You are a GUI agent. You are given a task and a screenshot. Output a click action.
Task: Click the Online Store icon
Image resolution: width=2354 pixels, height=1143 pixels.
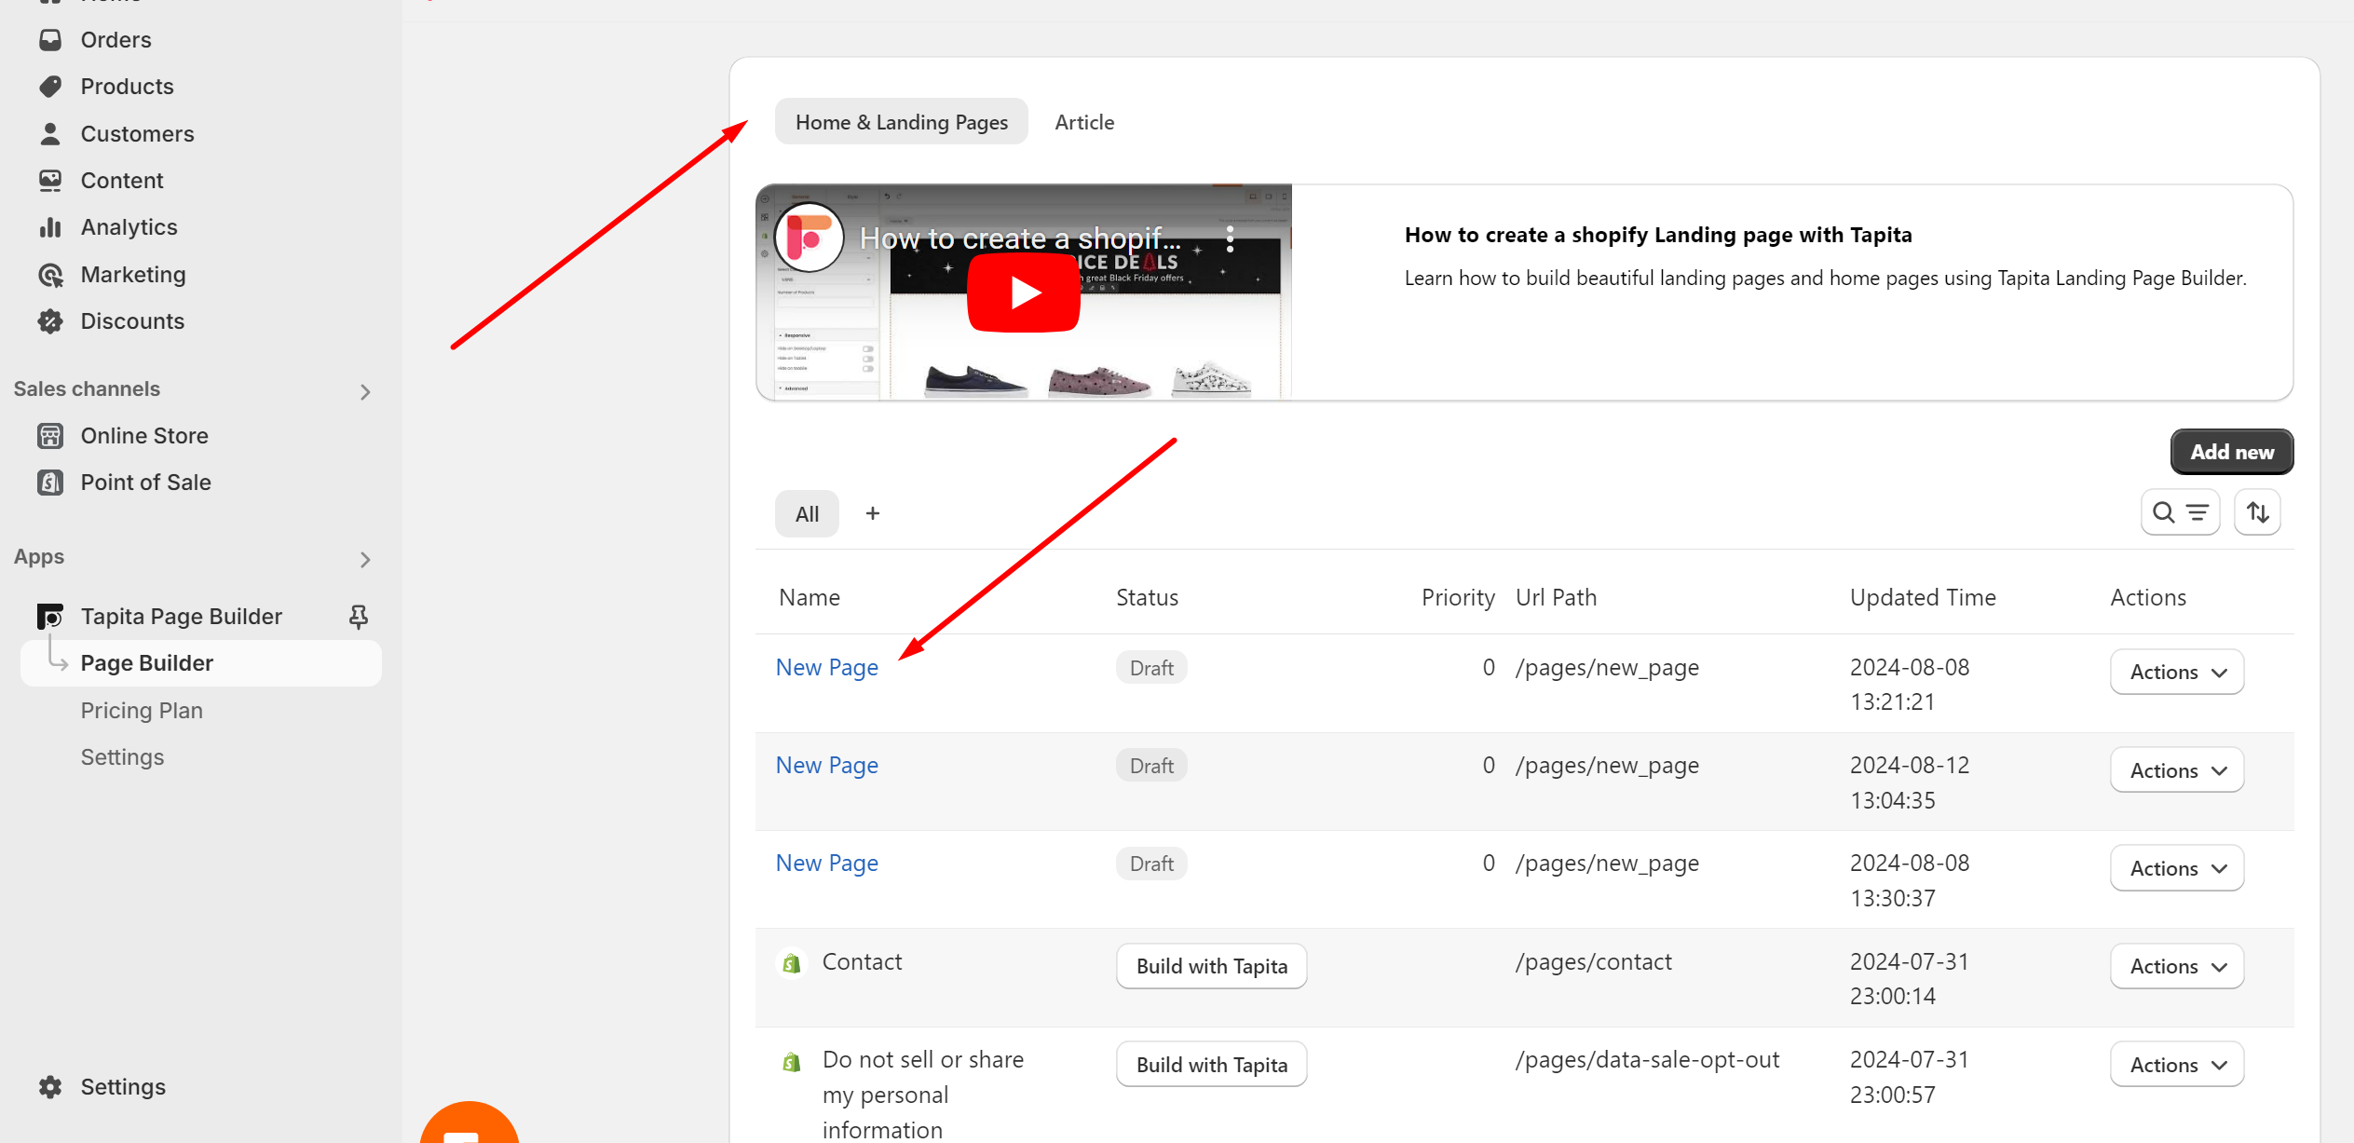[x=50, y=436]
